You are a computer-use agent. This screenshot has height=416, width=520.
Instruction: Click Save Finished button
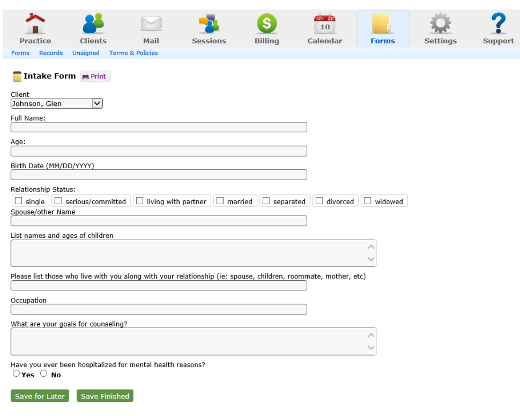105,396
